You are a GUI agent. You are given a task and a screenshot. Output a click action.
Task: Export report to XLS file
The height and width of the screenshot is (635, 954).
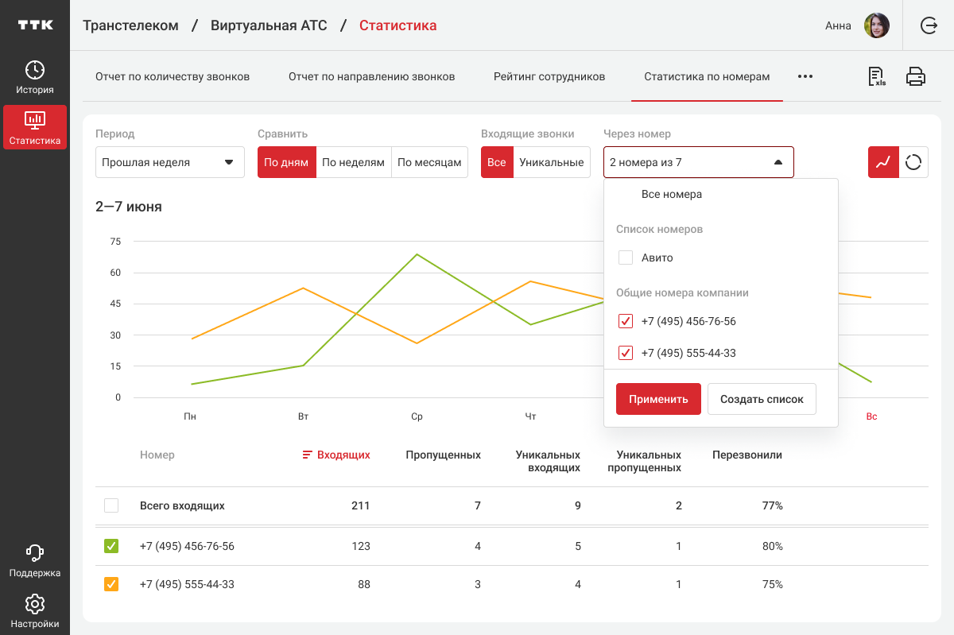pyautogui.click(x=877, y=76)
